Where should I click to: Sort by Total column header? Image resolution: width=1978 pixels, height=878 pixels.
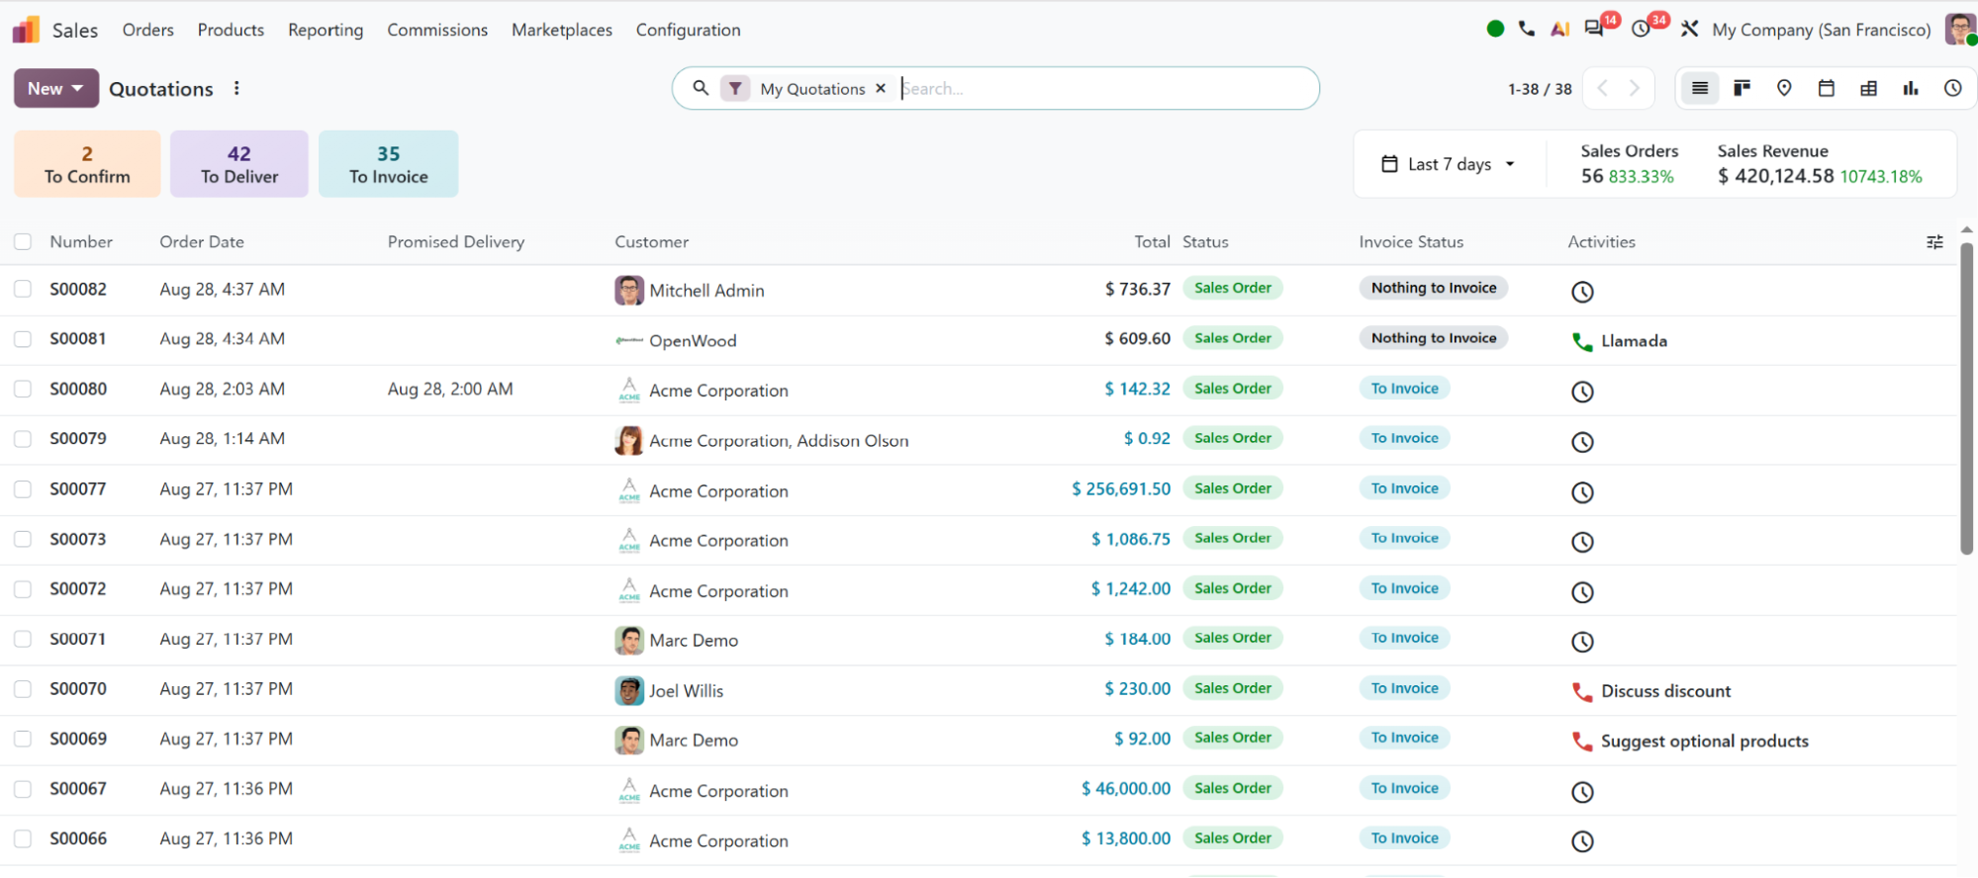pyautogui.click(x=1152, y=241)
